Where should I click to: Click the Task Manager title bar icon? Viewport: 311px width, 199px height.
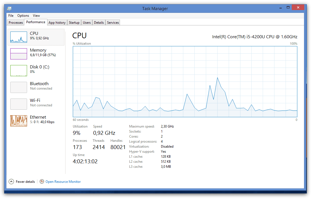point(9,8)
